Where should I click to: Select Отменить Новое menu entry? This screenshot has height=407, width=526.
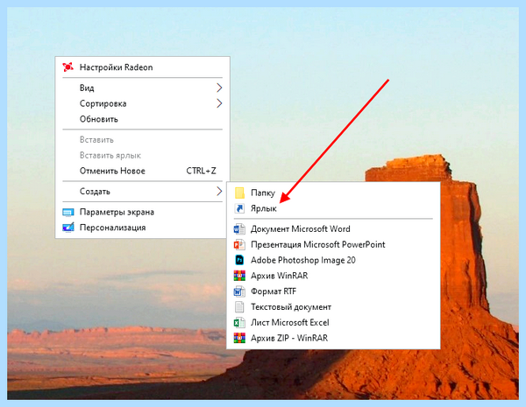tap(143, 171)
